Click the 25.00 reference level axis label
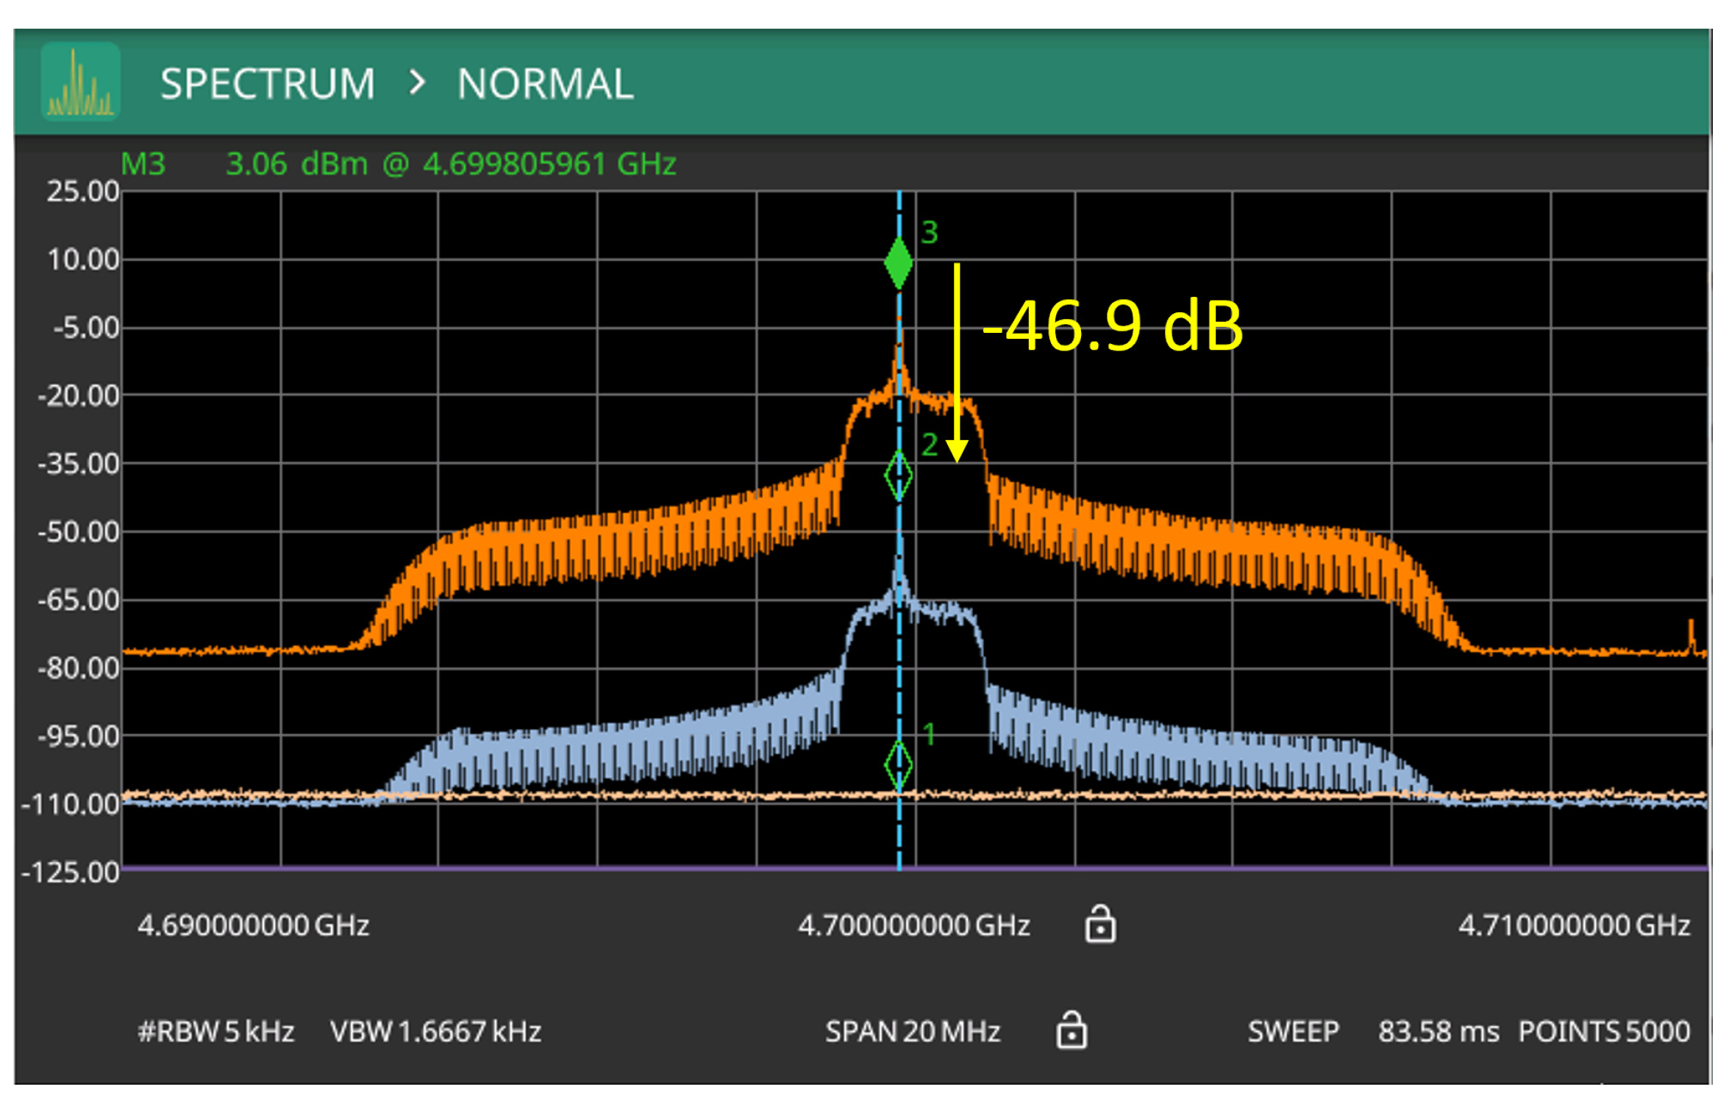The height and width of the screenshot is (1106, 1729). 82,192
